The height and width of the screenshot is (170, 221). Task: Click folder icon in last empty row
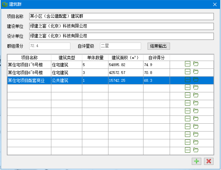click(195, 150)
